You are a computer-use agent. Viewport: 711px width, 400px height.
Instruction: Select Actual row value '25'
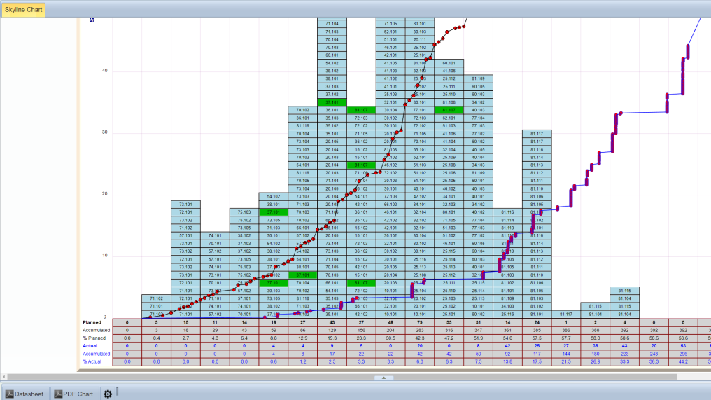click(537, 346)
